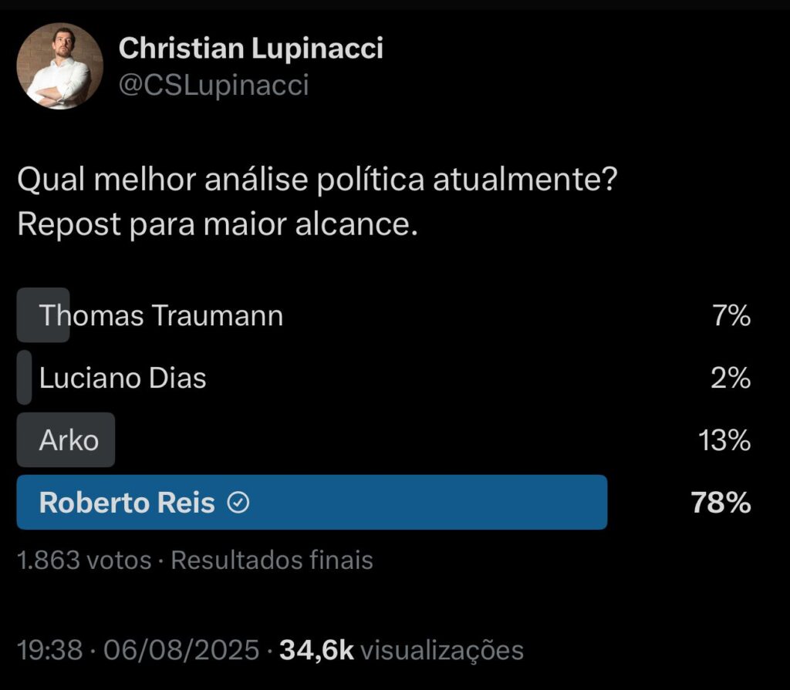Open Christian Lupinacci's profile photo

click(59, 66)
